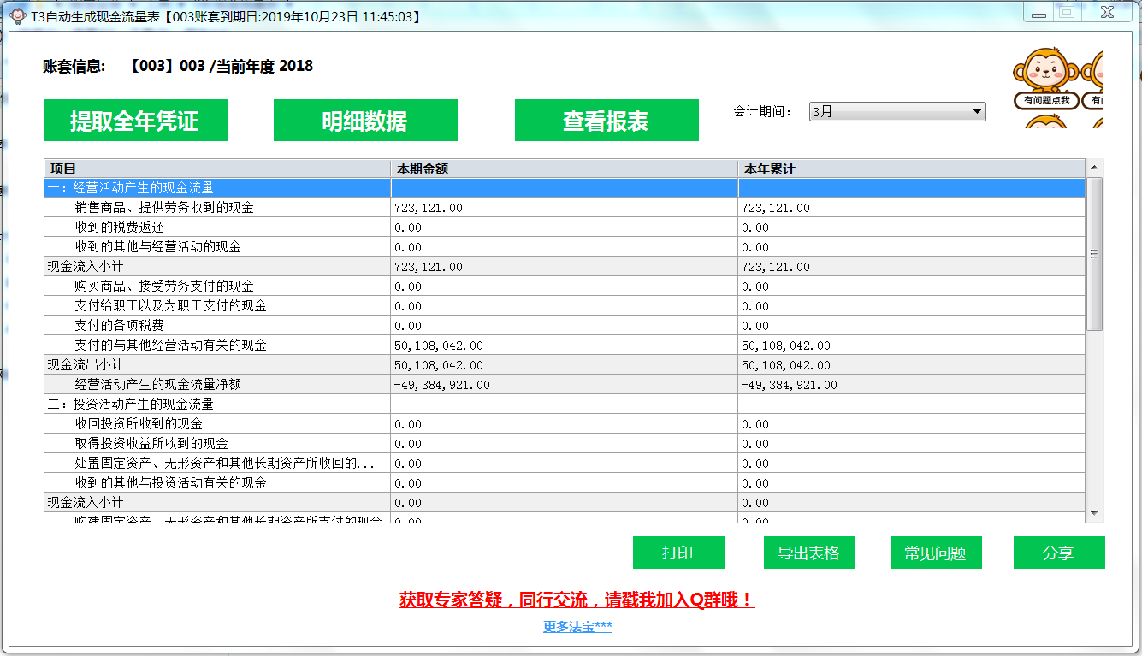Viewport: 1142px width, 656px height.
Task: Click the 本年累计 column header
Action: pyautogui.click(x=911, y=168)
